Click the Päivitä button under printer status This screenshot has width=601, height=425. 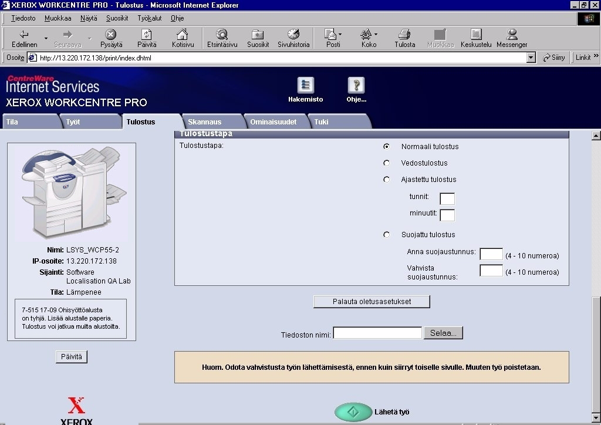coord(71,357)
